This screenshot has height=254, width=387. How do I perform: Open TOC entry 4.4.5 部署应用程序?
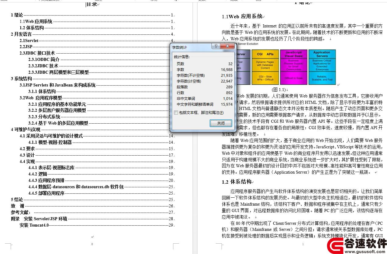[x=101, y=193]
